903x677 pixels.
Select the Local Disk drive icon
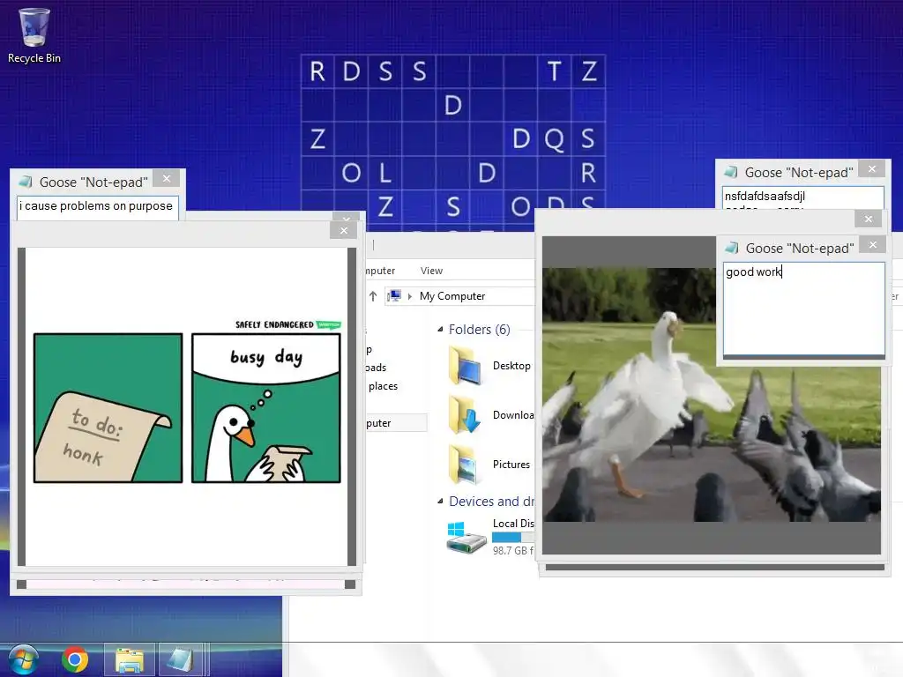(x=466, y=538)
